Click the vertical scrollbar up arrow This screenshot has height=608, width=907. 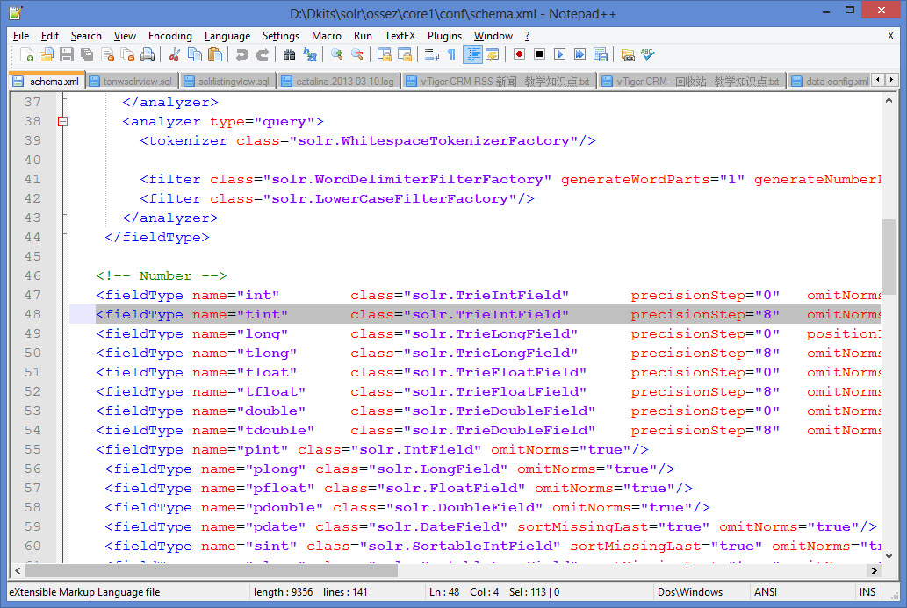(x=889, y=101)
